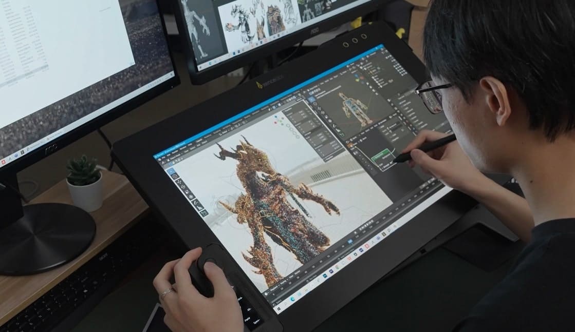Click the Measure tool in left toolbar
Screen dimensions: 575x332
click(199, 208)
